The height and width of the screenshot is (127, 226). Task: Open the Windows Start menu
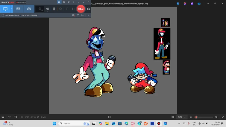click(54, 123)
